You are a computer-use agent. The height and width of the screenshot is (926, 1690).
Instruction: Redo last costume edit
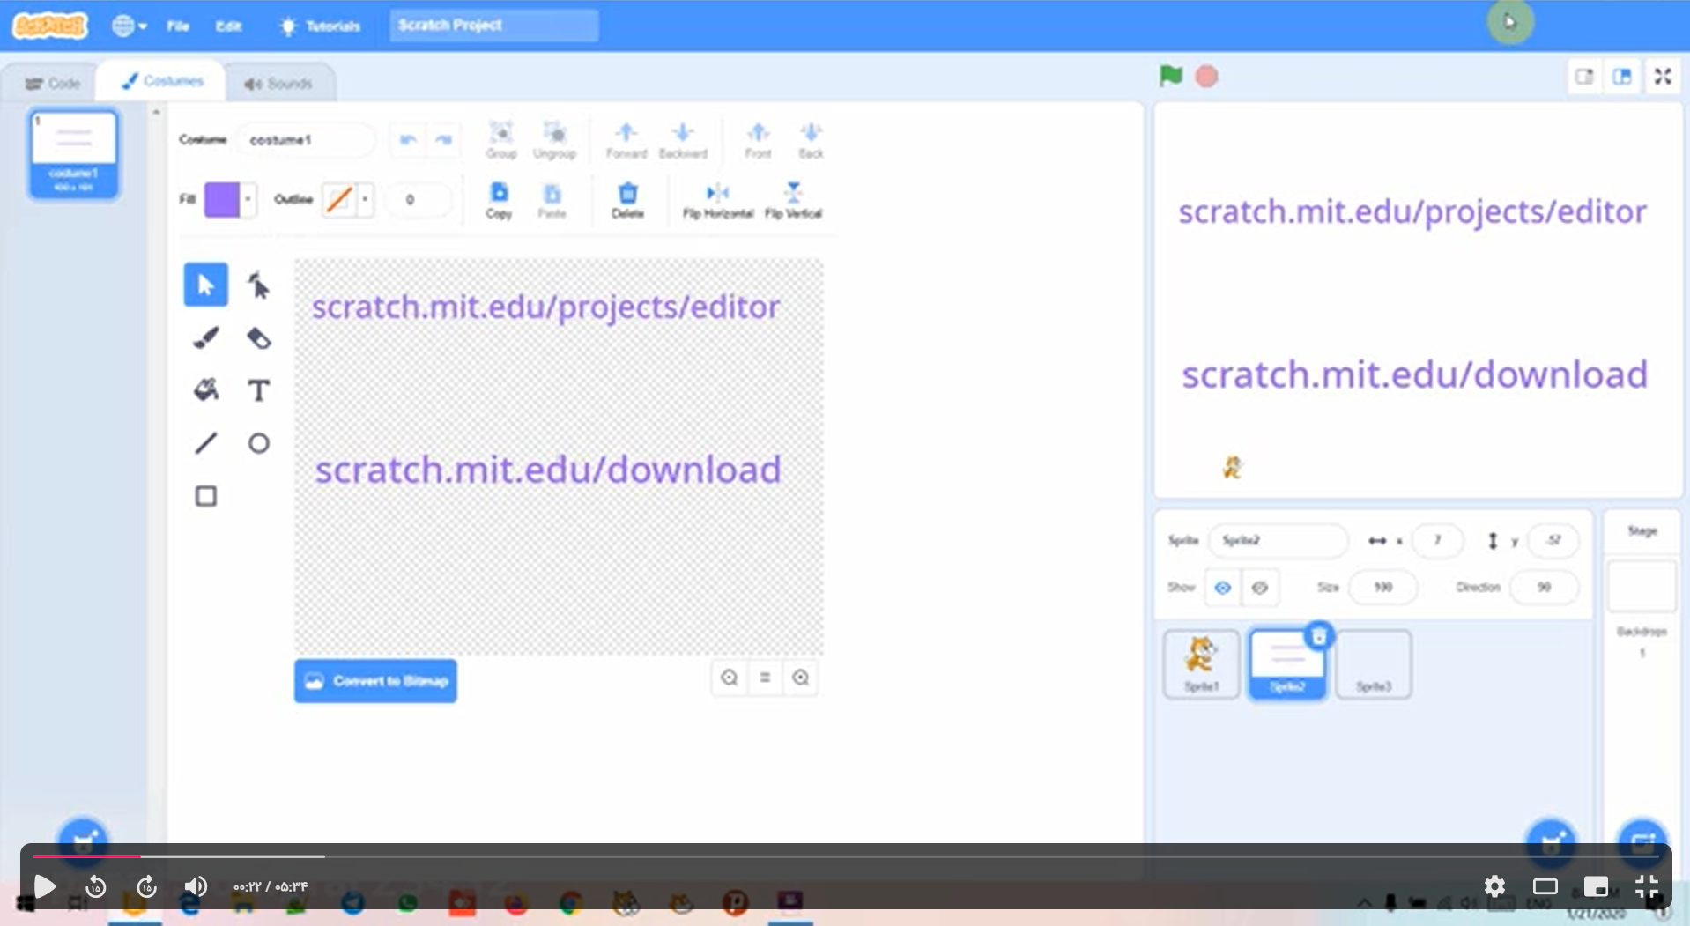tap(443, 140)
